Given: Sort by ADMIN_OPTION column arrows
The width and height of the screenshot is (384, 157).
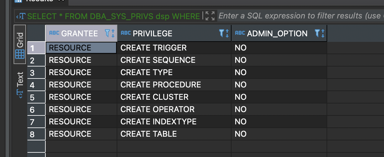Looking at the screenshot, I should coord(323,33).
